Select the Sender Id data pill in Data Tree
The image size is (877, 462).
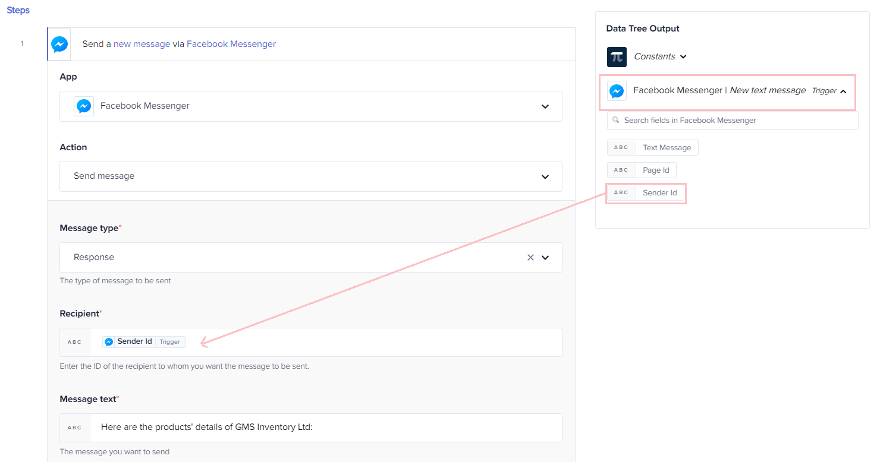(645, 193)
